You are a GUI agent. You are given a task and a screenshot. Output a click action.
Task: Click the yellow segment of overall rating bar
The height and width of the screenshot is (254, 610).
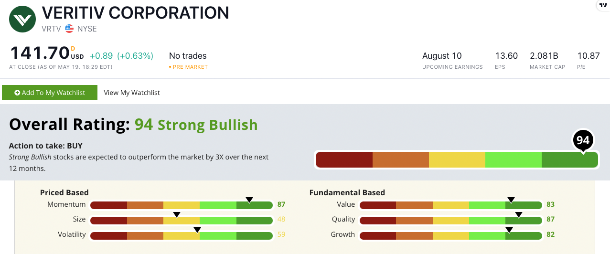(x=457, y=159)
